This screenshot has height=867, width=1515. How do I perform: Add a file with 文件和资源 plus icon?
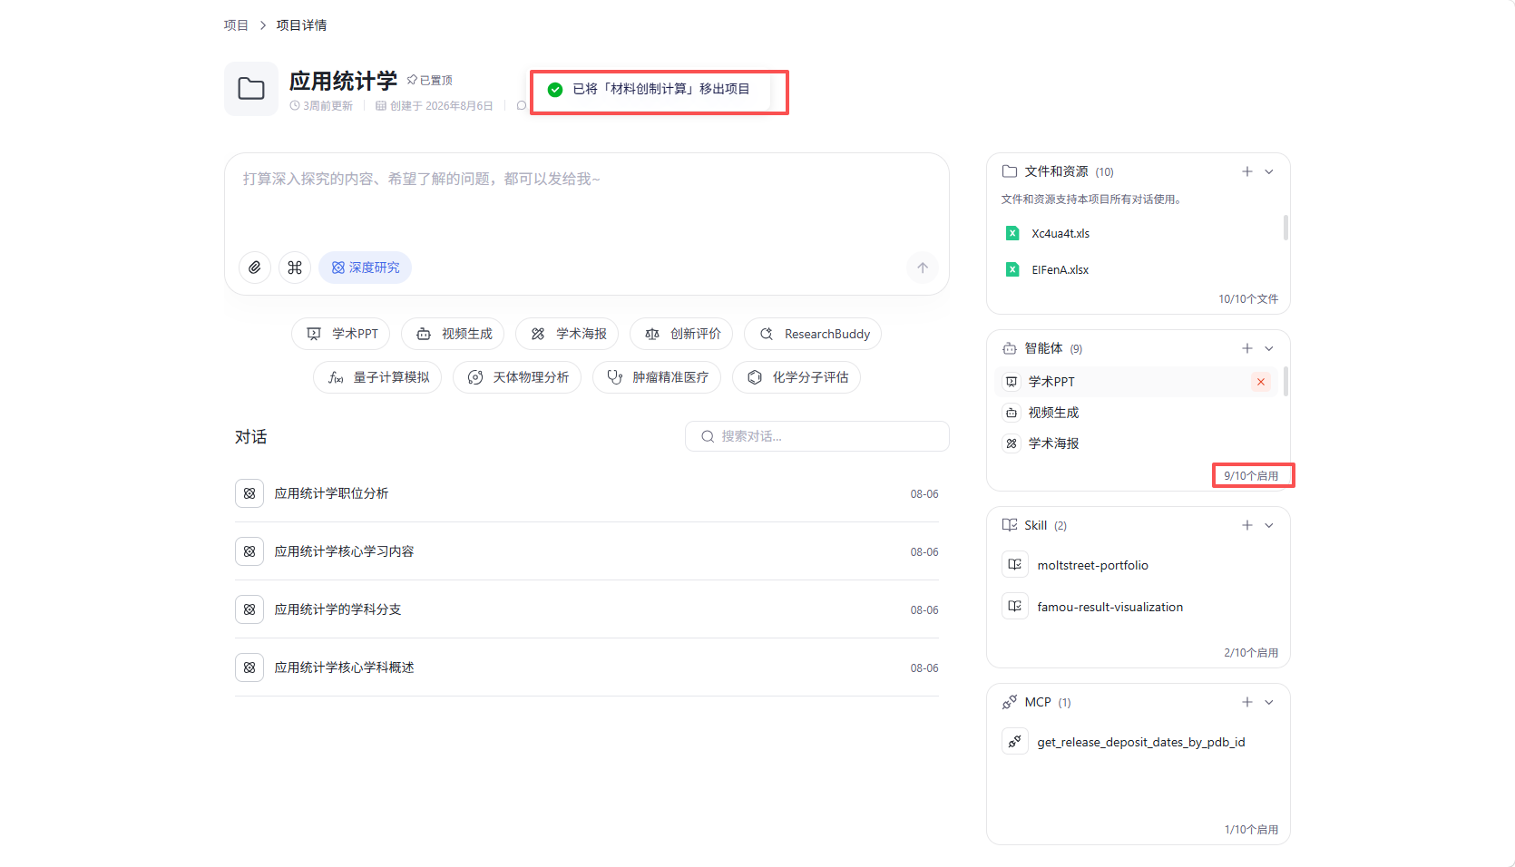tap(1247, 171)
